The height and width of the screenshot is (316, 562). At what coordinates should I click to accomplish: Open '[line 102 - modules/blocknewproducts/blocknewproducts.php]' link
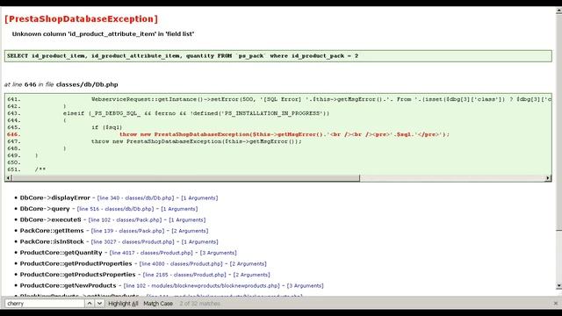[x=201, y=286]
